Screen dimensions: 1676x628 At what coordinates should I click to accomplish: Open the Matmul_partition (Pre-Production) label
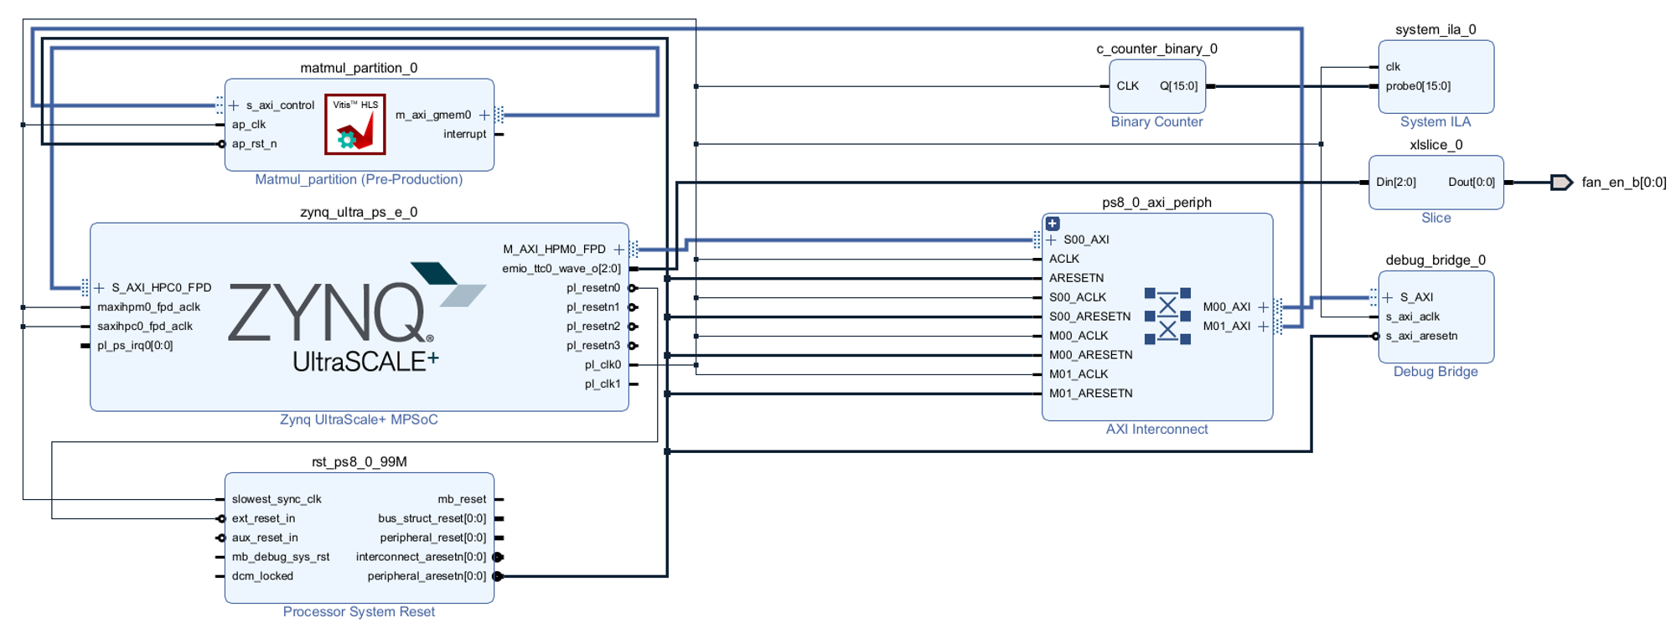pos(359,179)
